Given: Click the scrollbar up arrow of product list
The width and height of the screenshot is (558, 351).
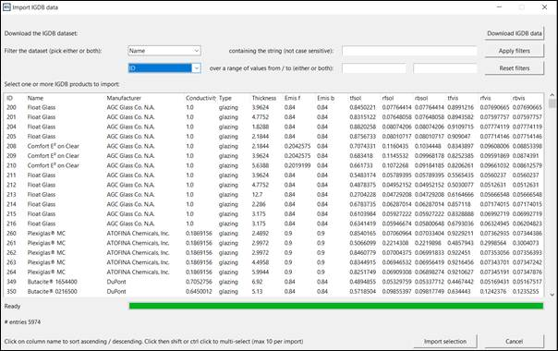Looking at the screenshot, I should point(552,95).
